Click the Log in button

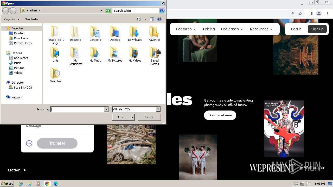coord(296,29)
